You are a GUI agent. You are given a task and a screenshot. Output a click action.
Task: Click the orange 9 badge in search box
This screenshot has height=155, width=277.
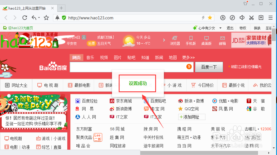(189, 67)
